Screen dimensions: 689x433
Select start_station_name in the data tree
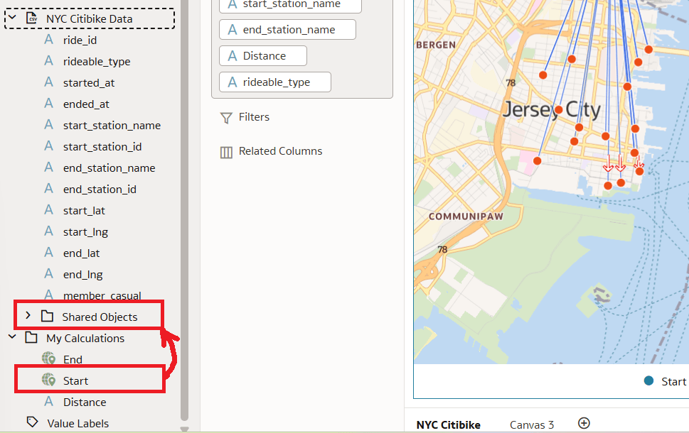point(112,126)
